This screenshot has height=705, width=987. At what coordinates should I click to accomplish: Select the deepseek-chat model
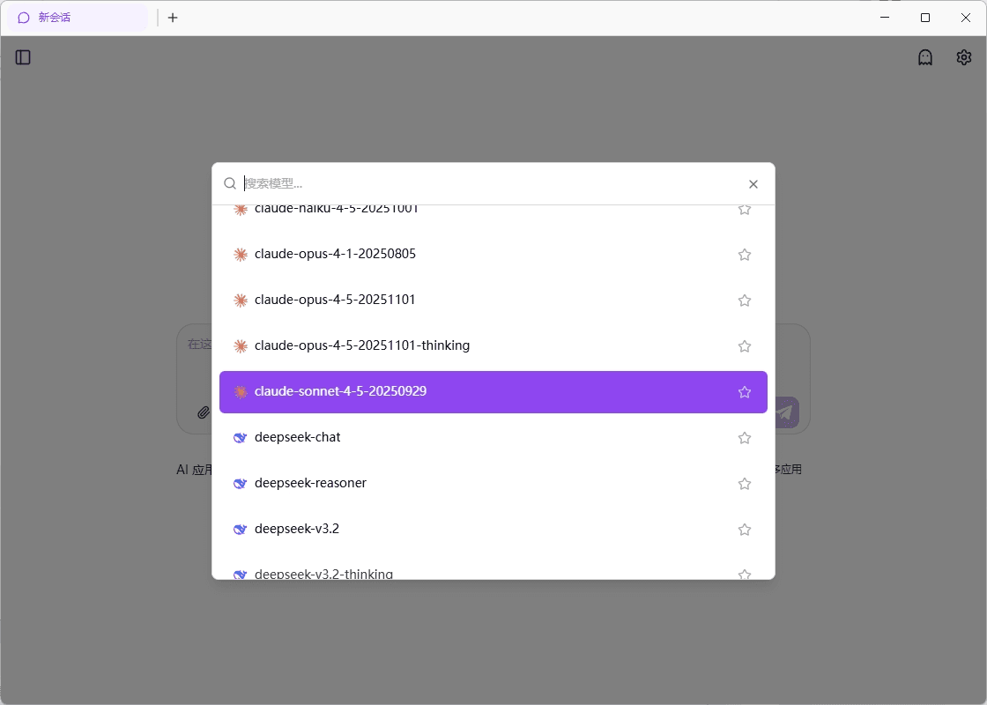pyautogui.click(x=493, y=437)
